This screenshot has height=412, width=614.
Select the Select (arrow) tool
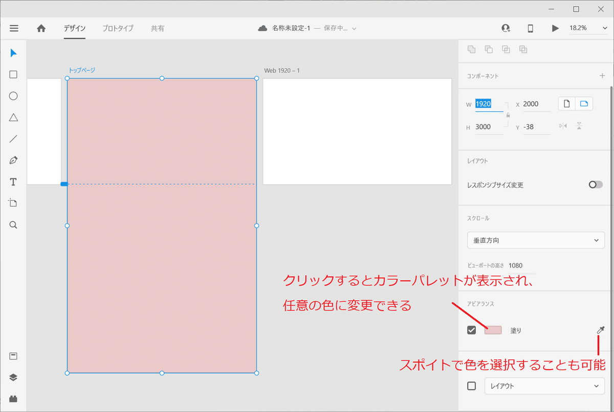14,53
